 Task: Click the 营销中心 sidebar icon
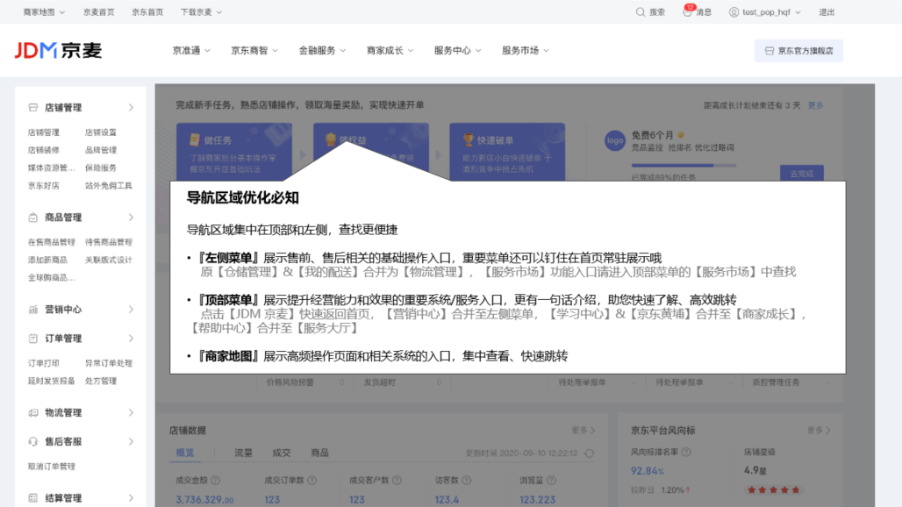coord(32,310)
